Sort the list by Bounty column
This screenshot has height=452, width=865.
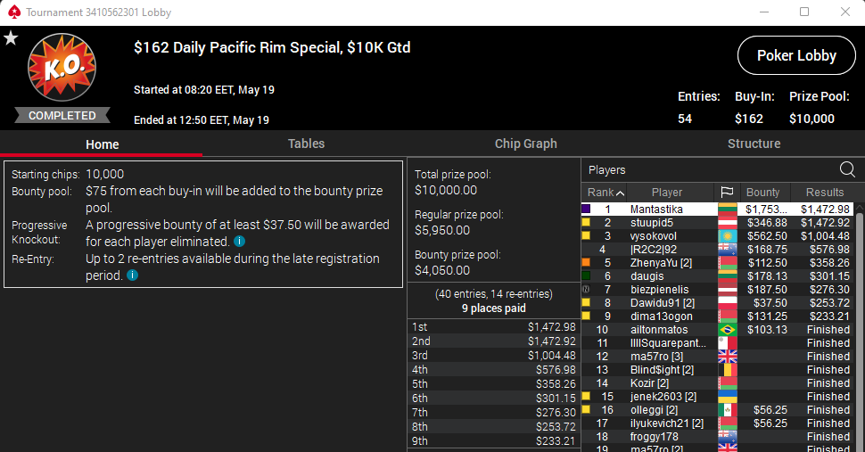click(x=762, y=192)
